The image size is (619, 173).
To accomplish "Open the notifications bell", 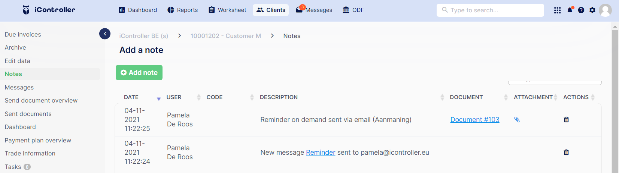I will (x=570, y=10).
